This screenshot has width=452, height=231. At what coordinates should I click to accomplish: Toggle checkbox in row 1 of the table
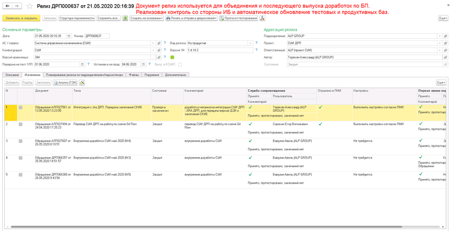coord(20,107)
